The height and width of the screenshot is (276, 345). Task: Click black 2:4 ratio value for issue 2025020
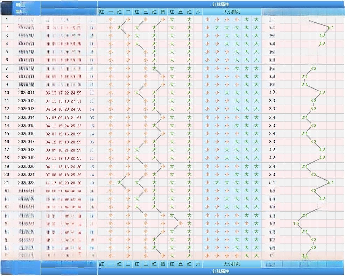272,167
